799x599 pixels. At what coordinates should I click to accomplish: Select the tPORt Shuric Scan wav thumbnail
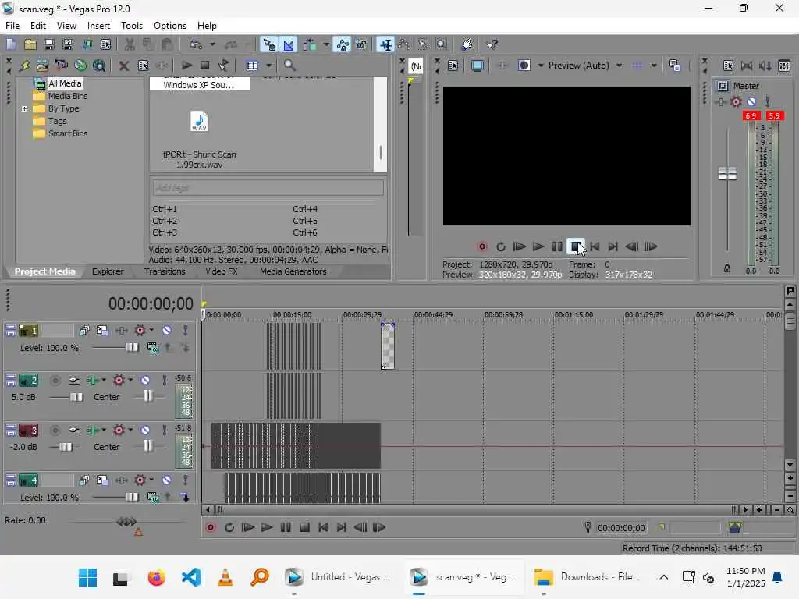pyautogui.click(x=199, y=122)
